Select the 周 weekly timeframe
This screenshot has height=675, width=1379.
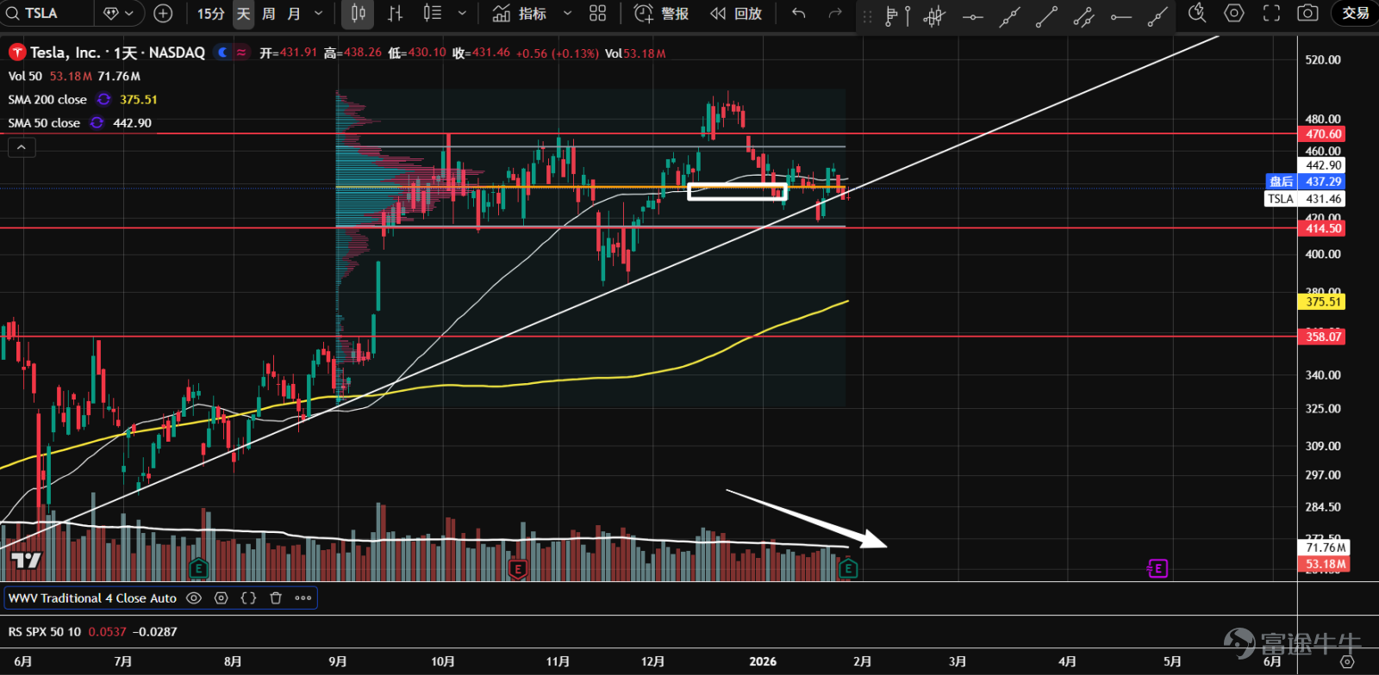[x=269, y=13]
